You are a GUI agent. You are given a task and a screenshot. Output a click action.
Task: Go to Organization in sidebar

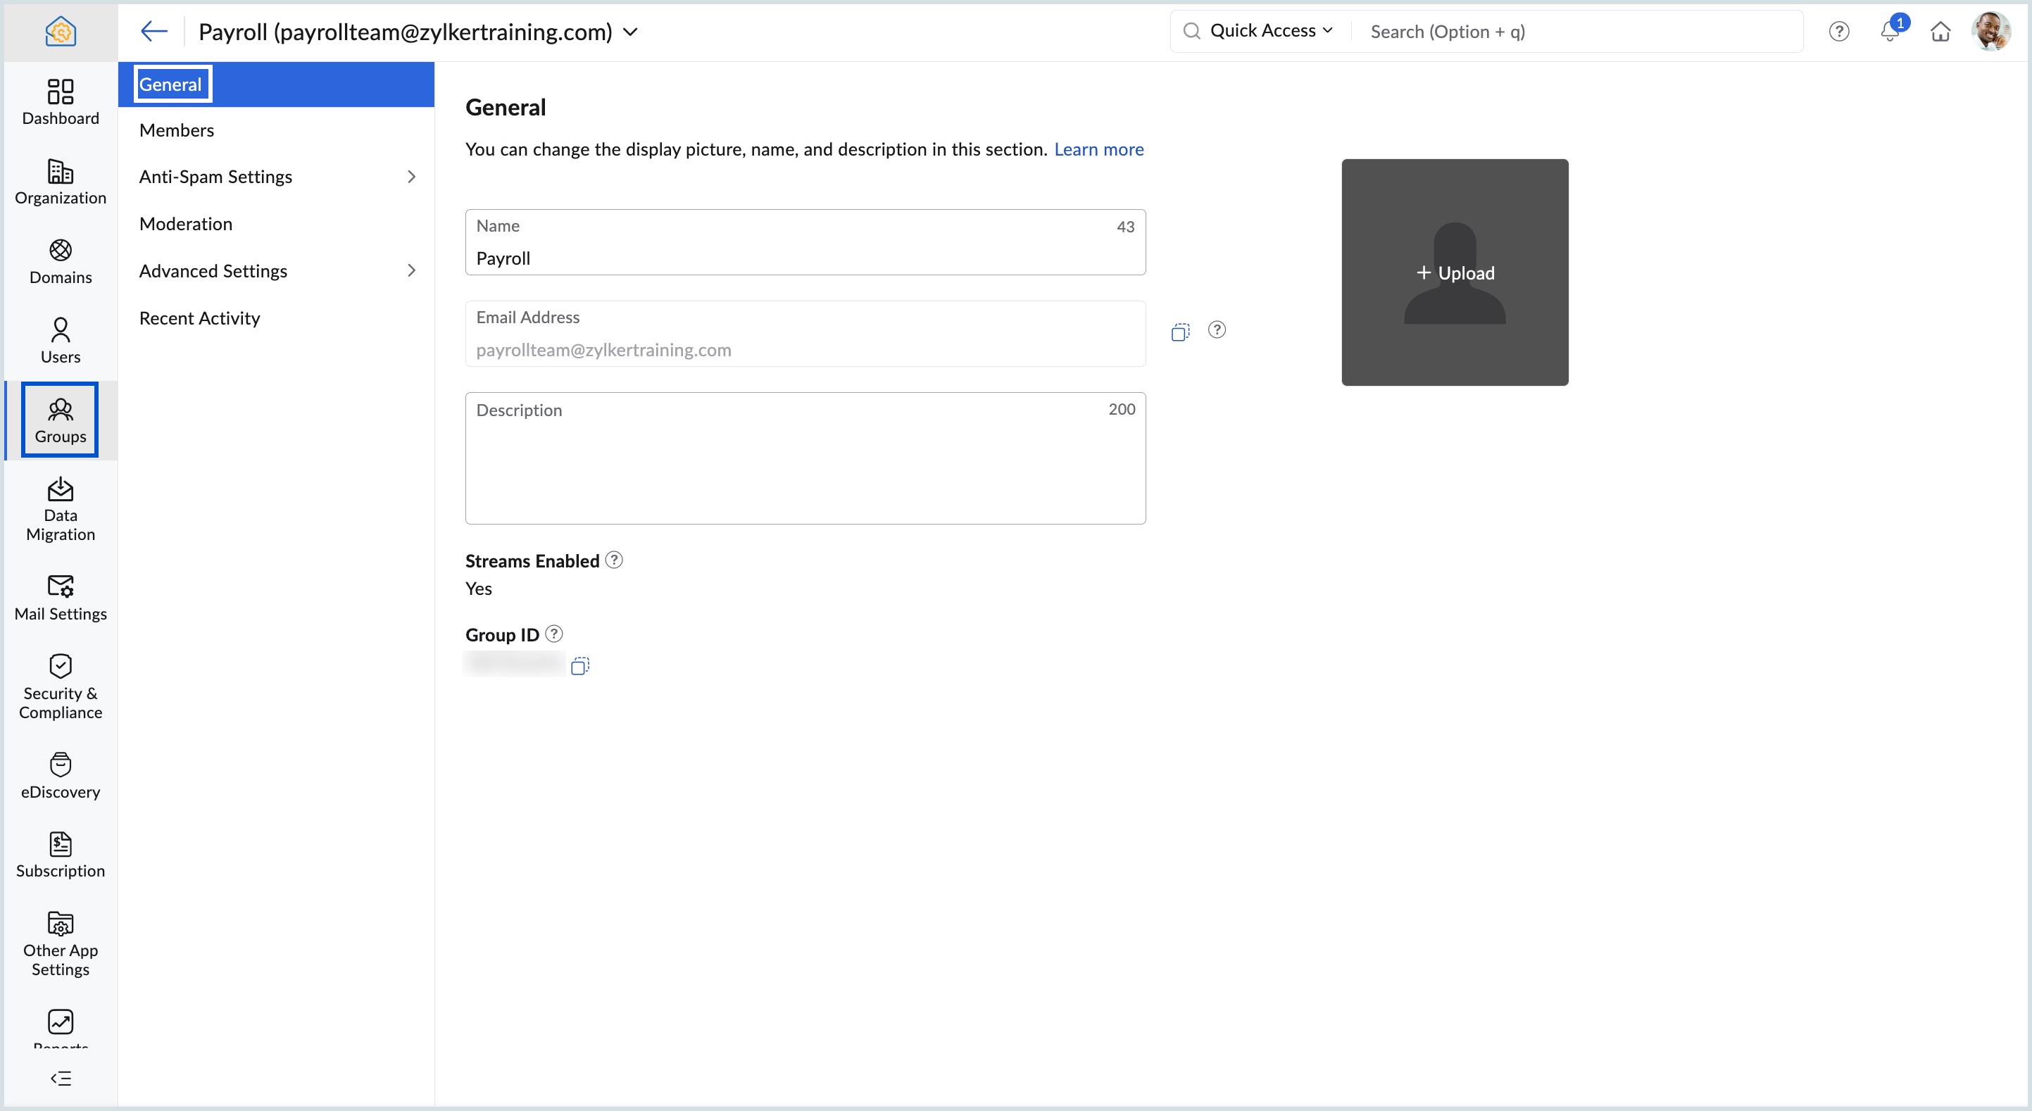[60, 182]
